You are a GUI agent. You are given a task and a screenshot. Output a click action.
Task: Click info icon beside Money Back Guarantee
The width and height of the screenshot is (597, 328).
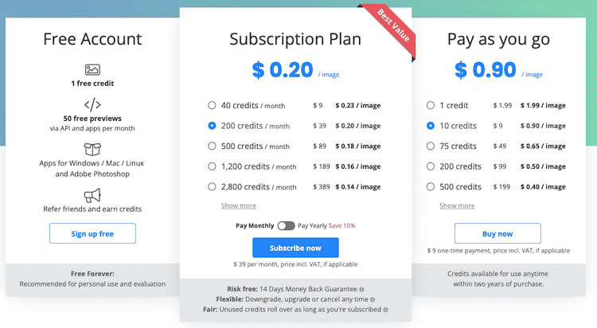pos(361,289)
